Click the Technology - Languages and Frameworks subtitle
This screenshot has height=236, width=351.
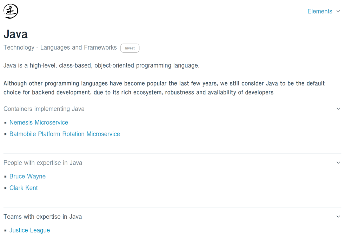point(60,47)
